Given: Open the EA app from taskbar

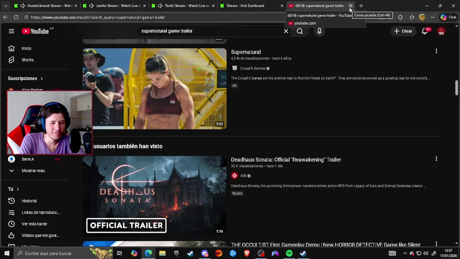Looking at the screenshot, I should 218,253.
